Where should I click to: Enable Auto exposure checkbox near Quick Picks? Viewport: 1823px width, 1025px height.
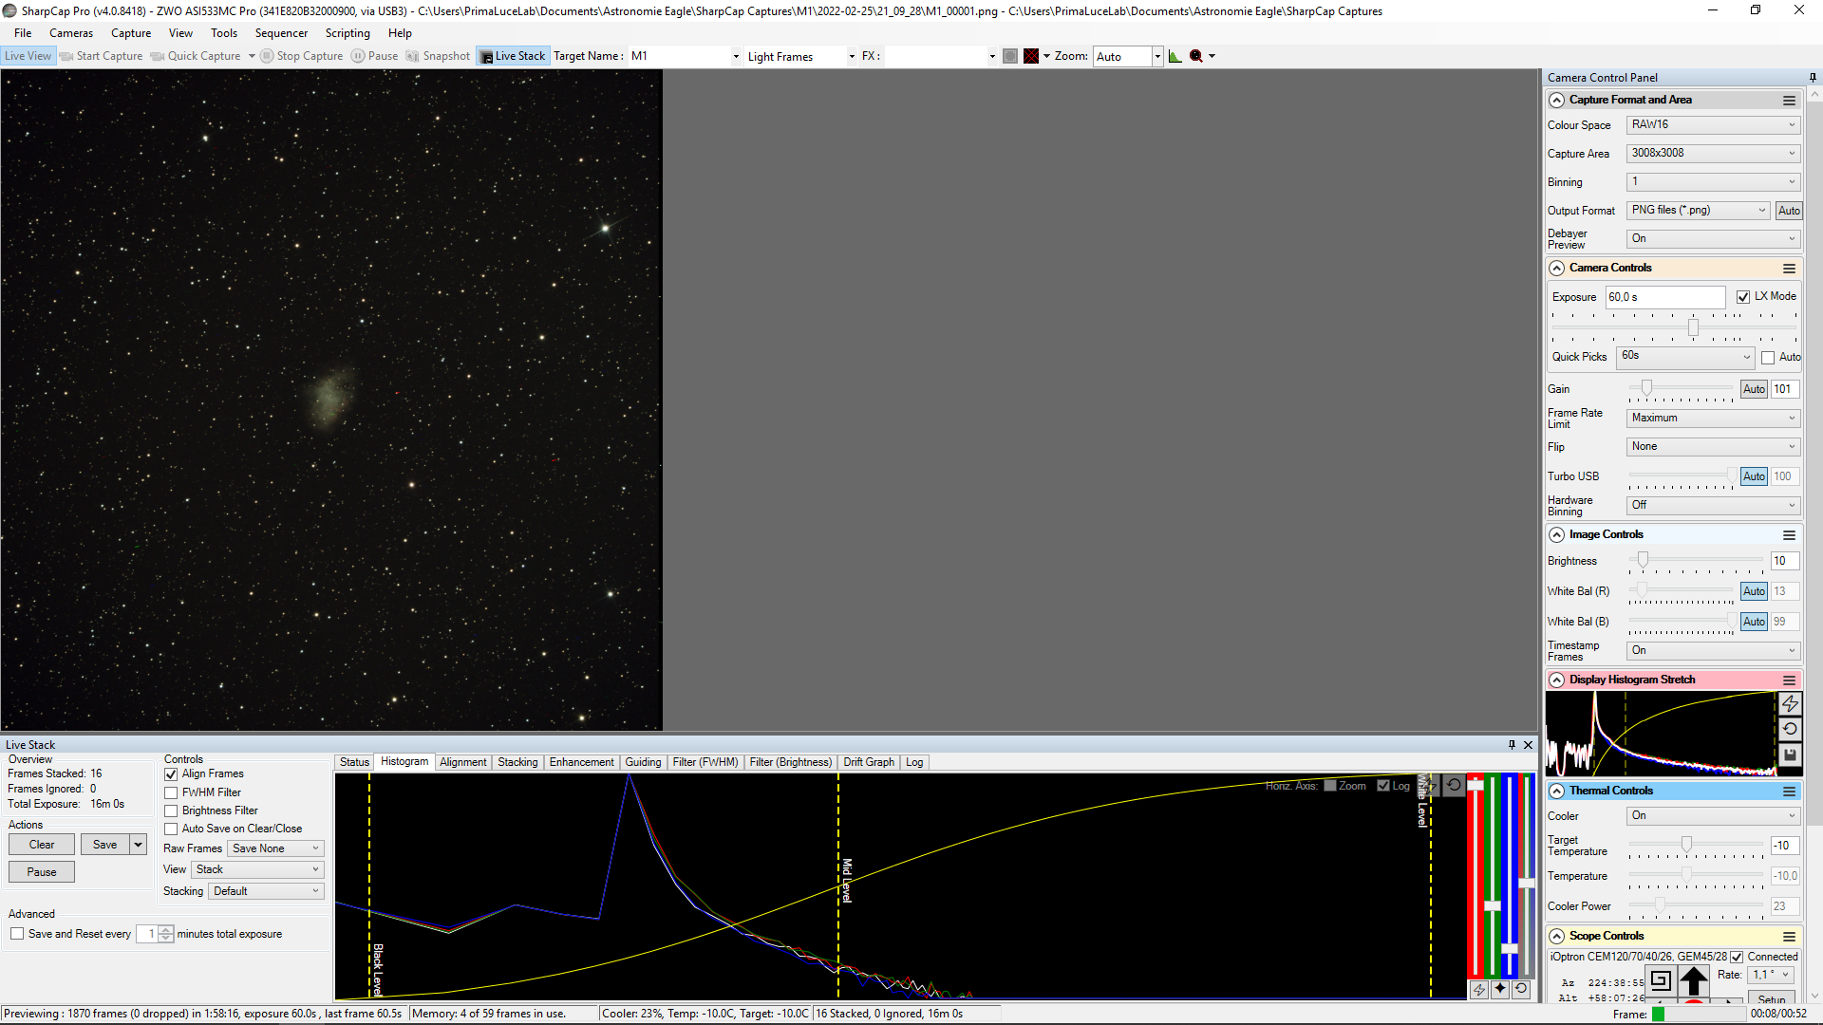click(1768, 358)
